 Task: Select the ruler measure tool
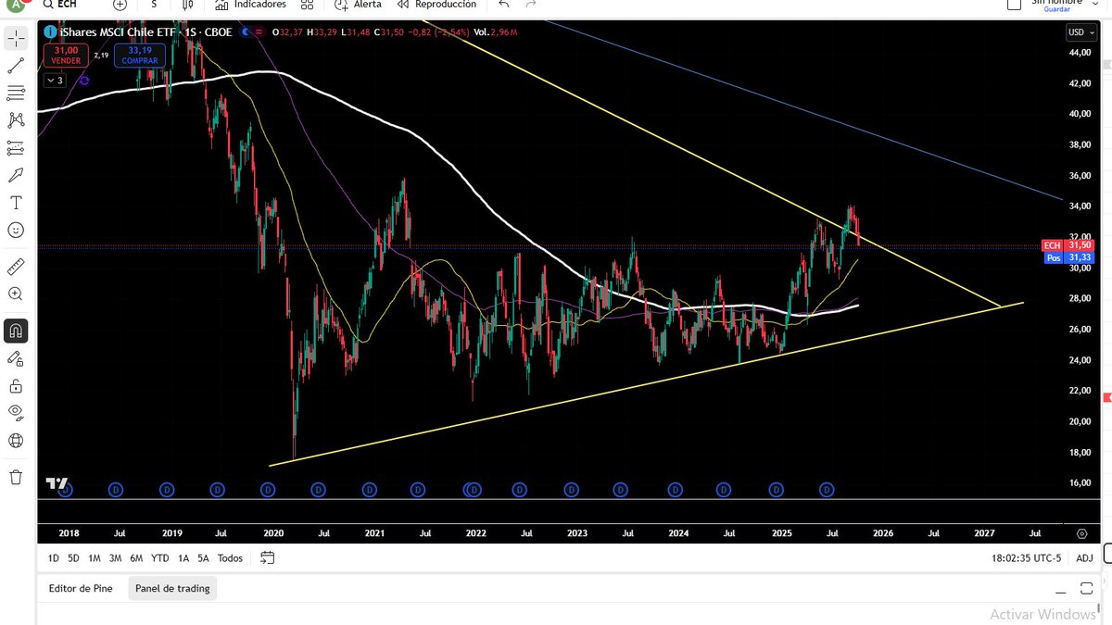16,267
